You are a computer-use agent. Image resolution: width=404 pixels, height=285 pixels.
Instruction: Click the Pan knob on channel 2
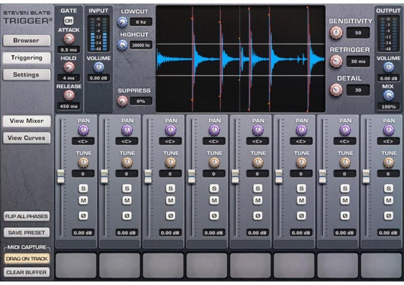pyautogui.click(x=127, y=130)
